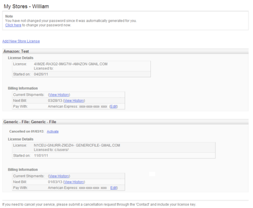Select the Generic - File store header
This screenshot has width=253, height=208.
pyautogui.click(x=125, y=122)
